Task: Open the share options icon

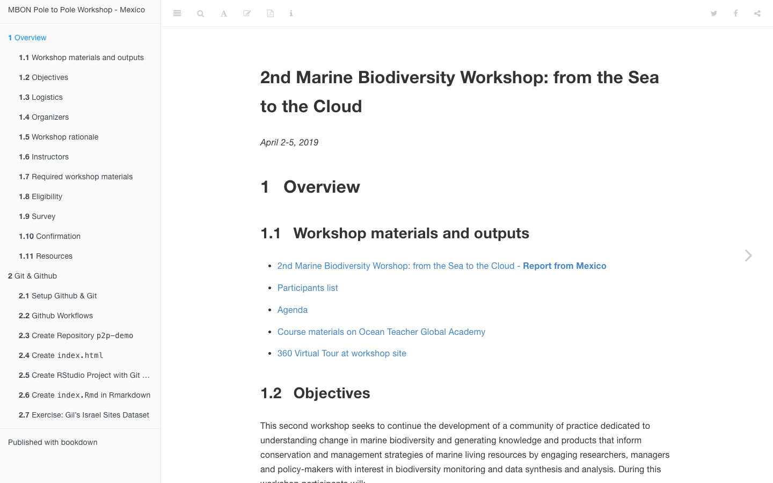Action: click(x=757, y=13)
